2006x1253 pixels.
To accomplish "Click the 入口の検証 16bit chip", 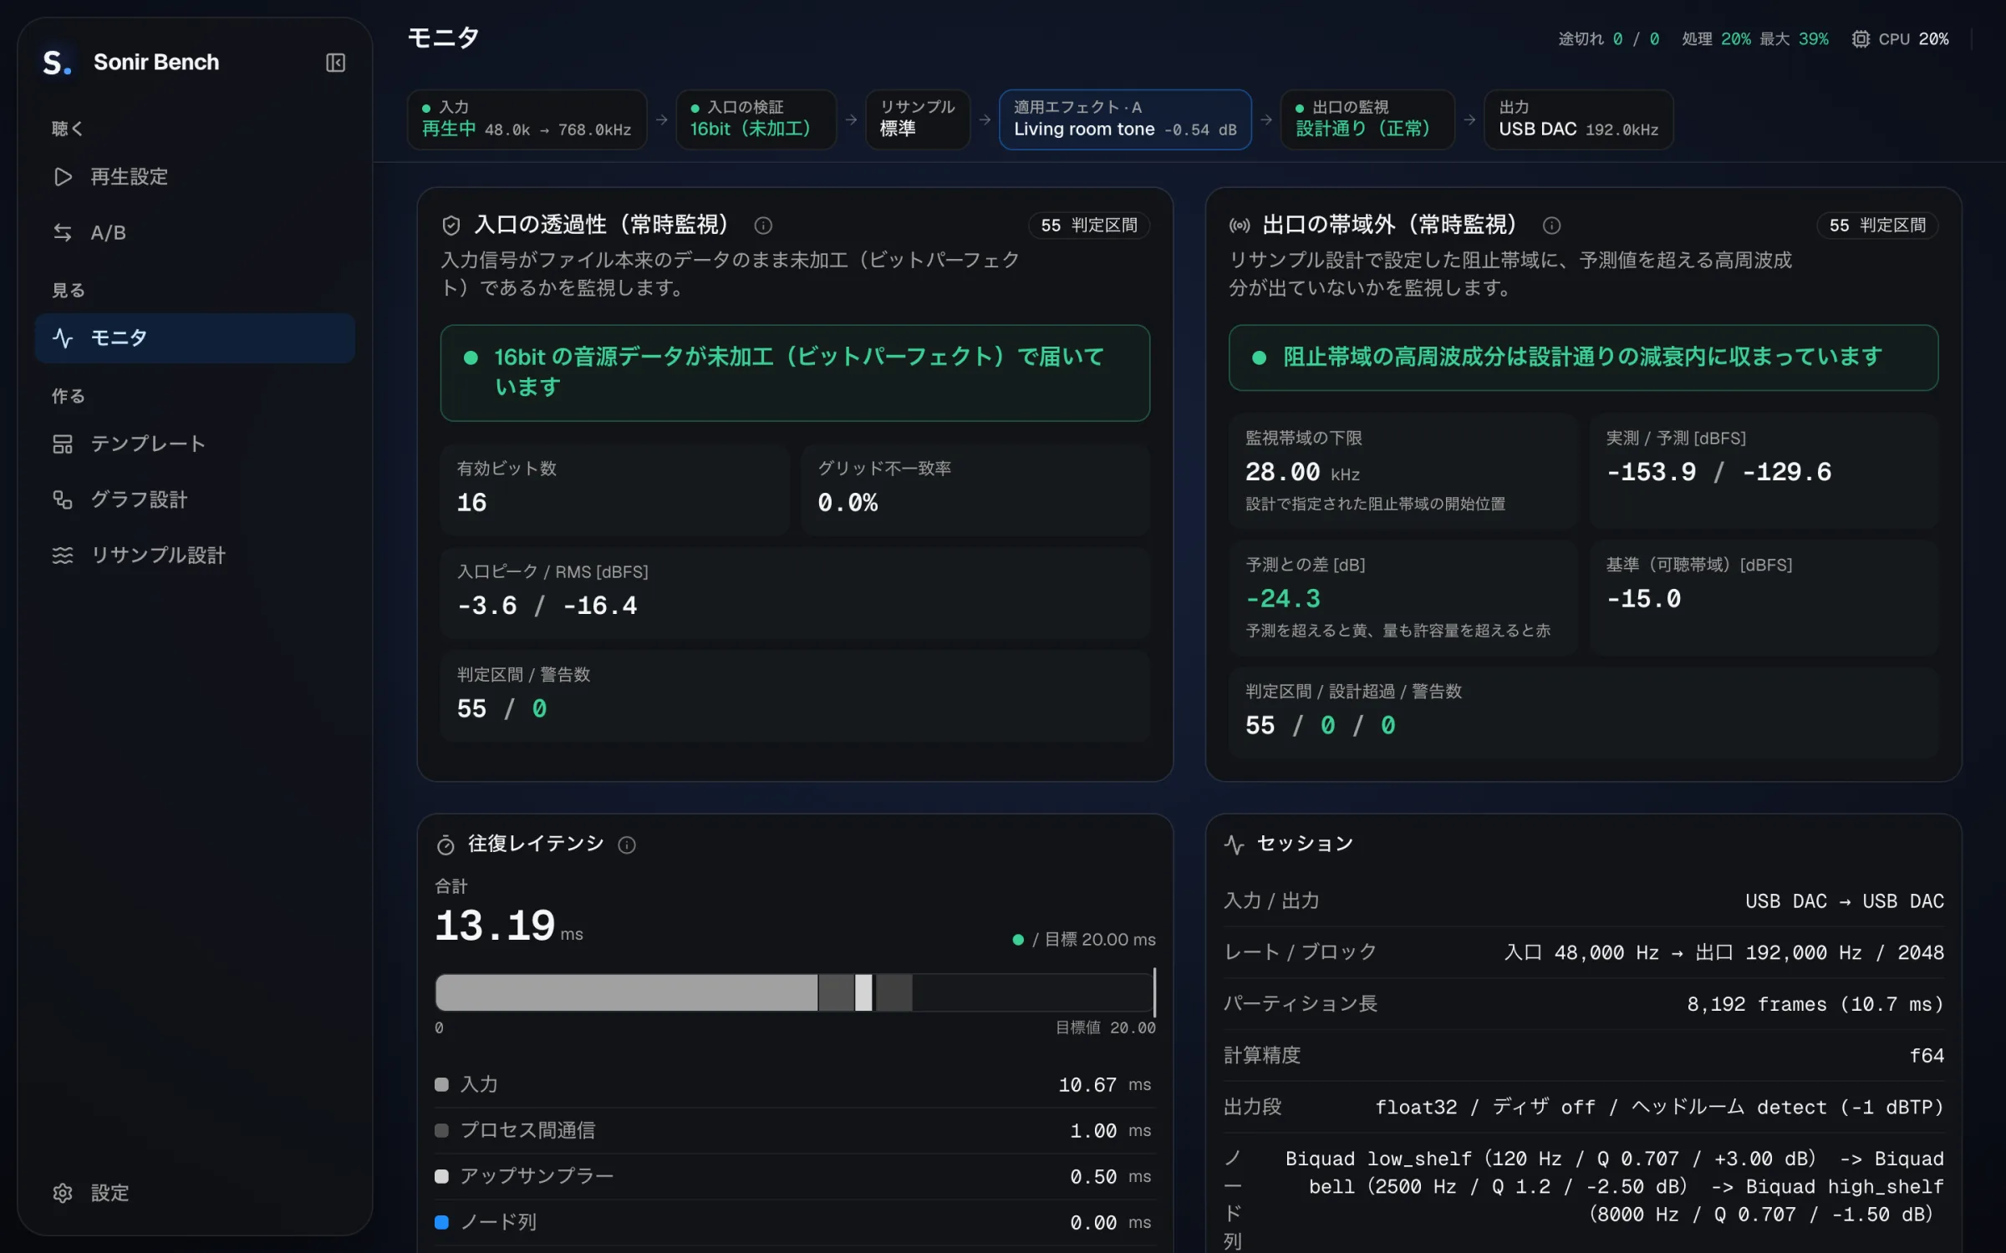I will coord(756,119).
